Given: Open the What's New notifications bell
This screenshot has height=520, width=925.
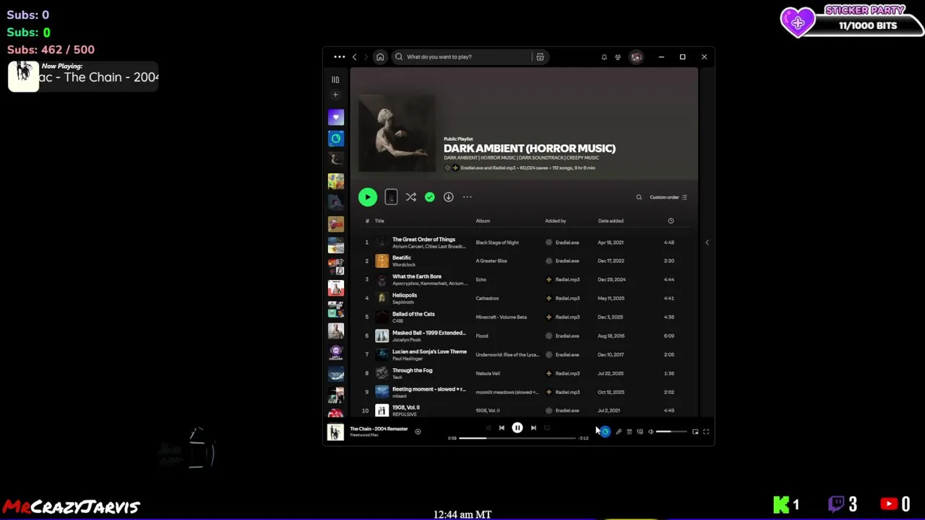Looking at the screenshot, I should point(604,57).
